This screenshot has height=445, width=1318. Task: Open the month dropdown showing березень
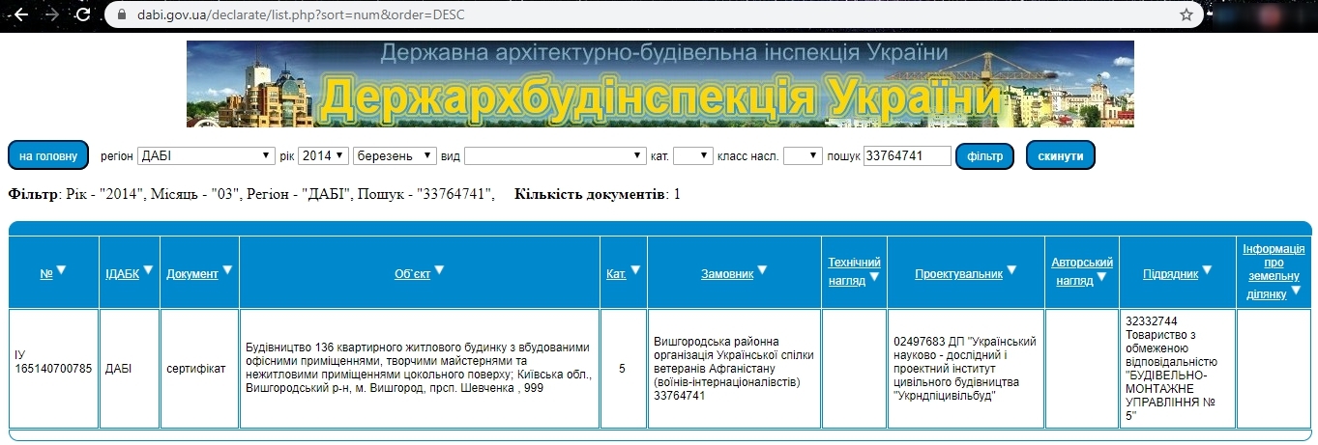[x=395, y=155]
